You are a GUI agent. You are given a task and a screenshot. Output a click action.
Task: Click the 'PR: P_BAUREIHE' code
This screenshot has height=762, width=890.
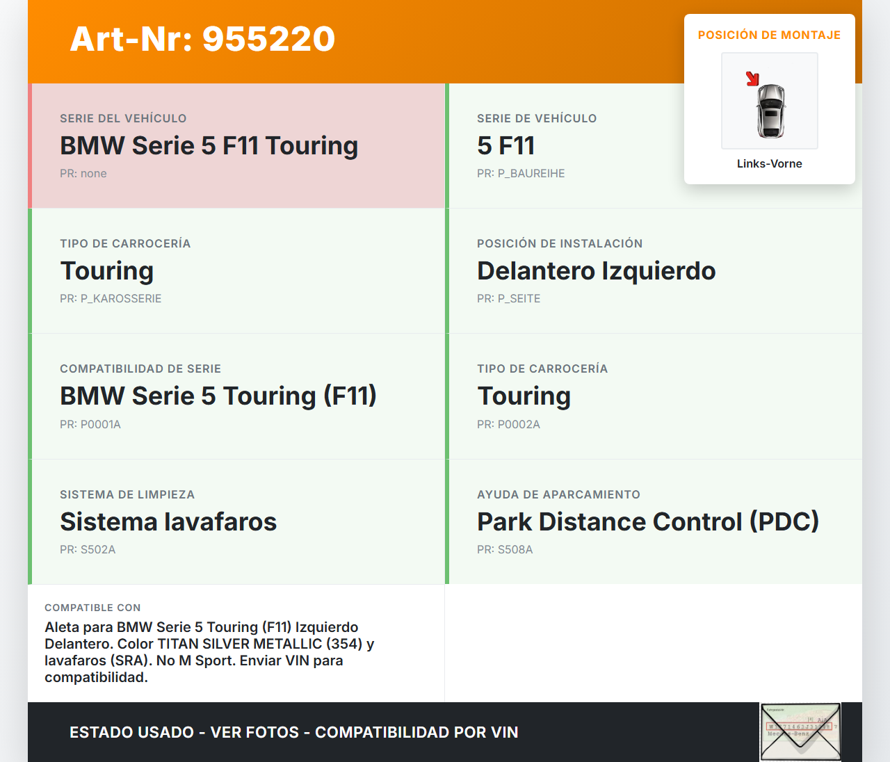(521, 174)
